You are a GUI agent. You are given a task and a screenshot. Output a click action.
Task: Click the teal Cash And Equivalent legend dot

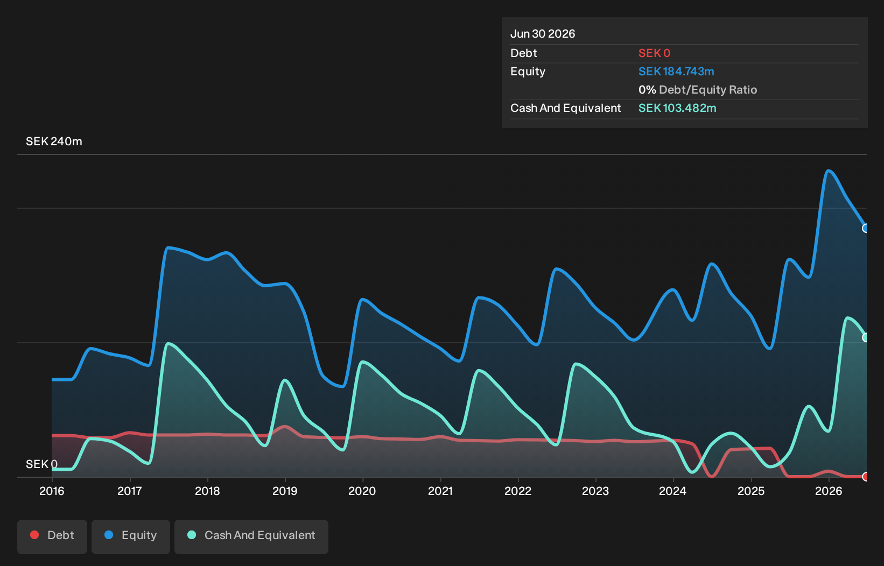pos(192,535)
